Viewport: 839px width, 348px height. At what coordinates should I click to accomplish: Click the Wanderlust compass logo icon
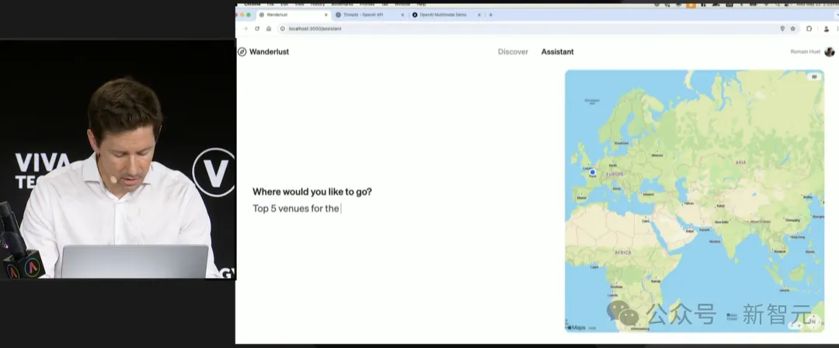click(242, 52)
